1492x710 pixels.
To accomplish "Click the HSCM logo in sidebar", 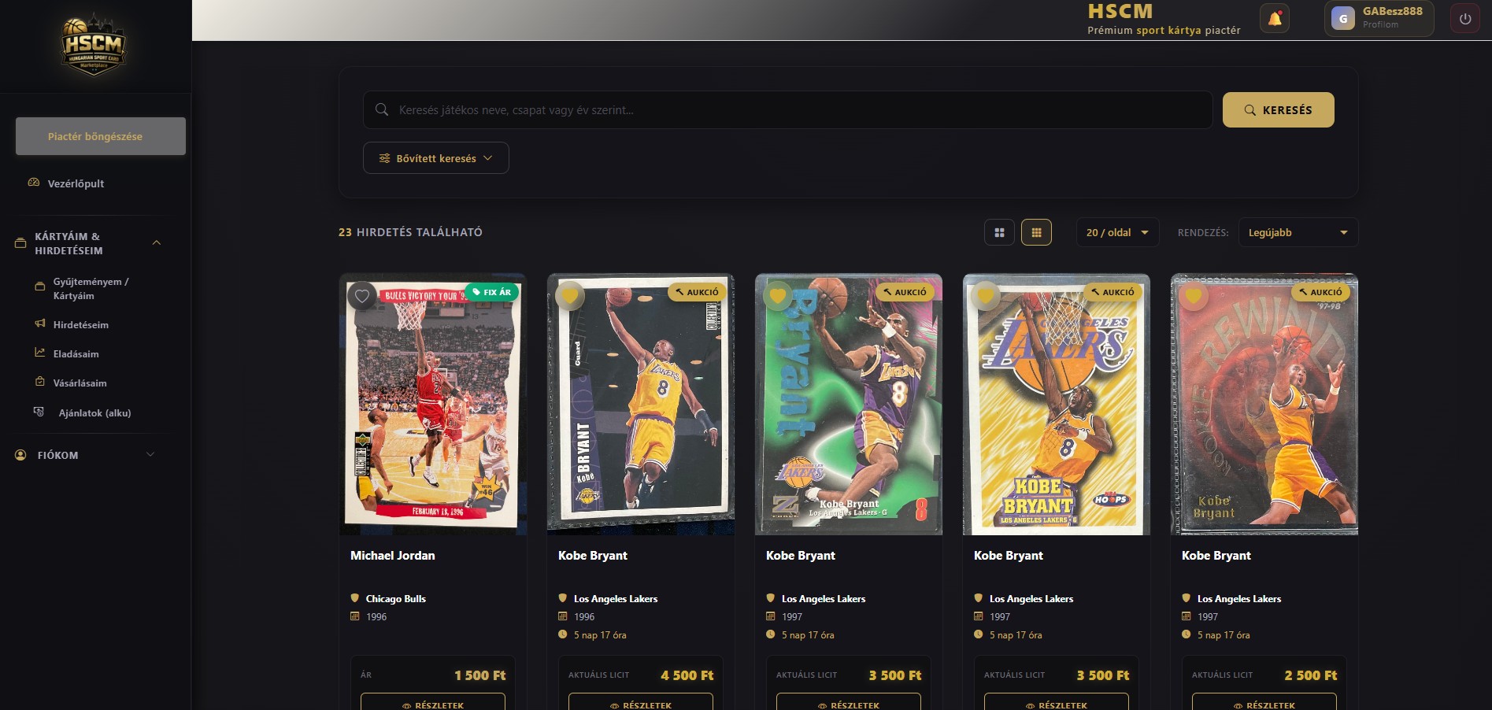I will pos(94,44).
